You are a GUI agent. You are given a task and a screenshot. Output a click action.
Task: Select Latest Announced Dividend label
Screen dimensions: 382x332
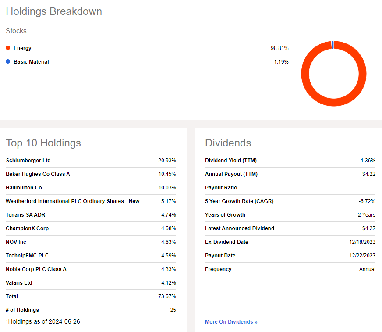tap(240, 228)
